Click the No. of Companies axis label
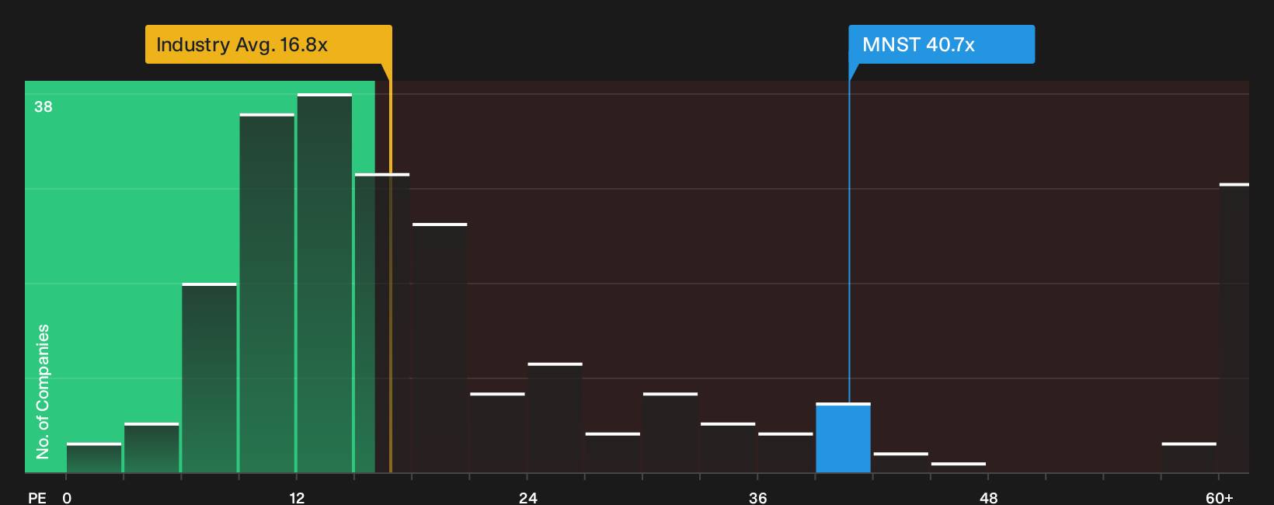 (x=43, y=392)
